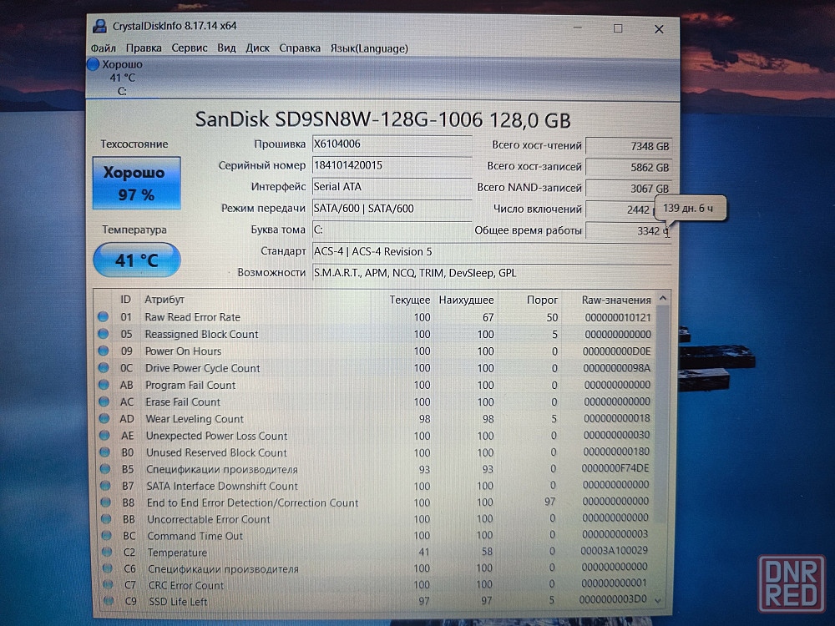
Task: Click raw value 000000010121
Action: tap(618, 318)
